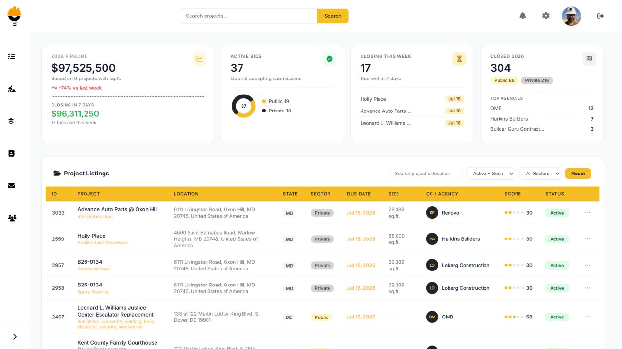Open B26-0134 Epoxy Flooring project
This screenshot has height=349, width=622.
coord(90,285)
